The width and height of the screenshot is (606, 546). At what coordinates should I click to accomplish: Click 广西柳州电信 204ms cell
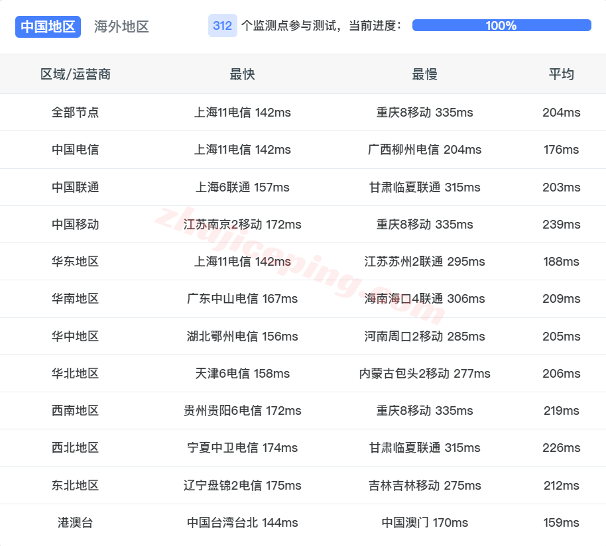[424, 150]
